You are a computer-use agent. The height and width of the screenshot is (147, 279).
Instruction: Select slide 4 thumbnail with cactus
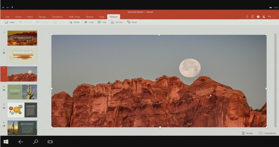click(x=22, y=92)
